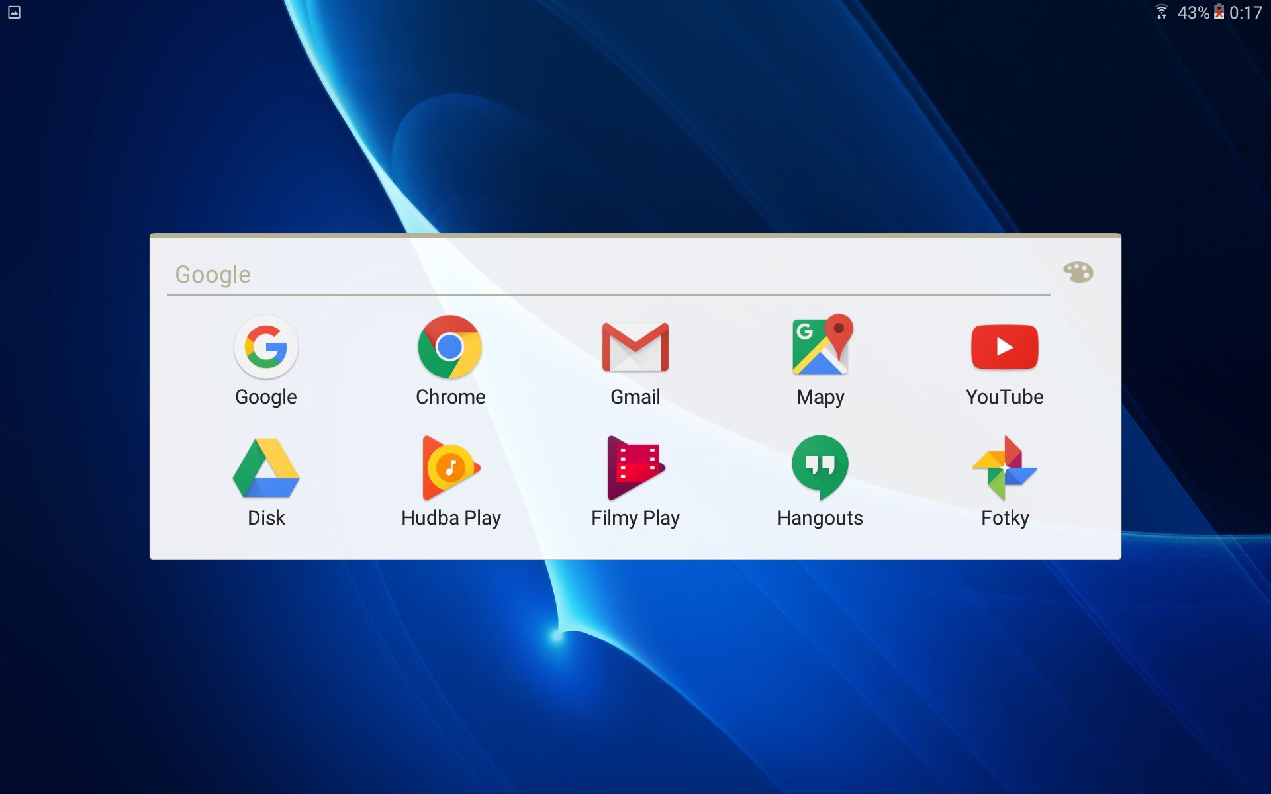
Task: Tap the battery indicator showing 43%
Action: point(1192,11)
